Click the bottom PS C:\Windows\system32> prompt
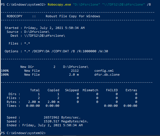This screenshot has width=160, height=136. click(23, 133)
